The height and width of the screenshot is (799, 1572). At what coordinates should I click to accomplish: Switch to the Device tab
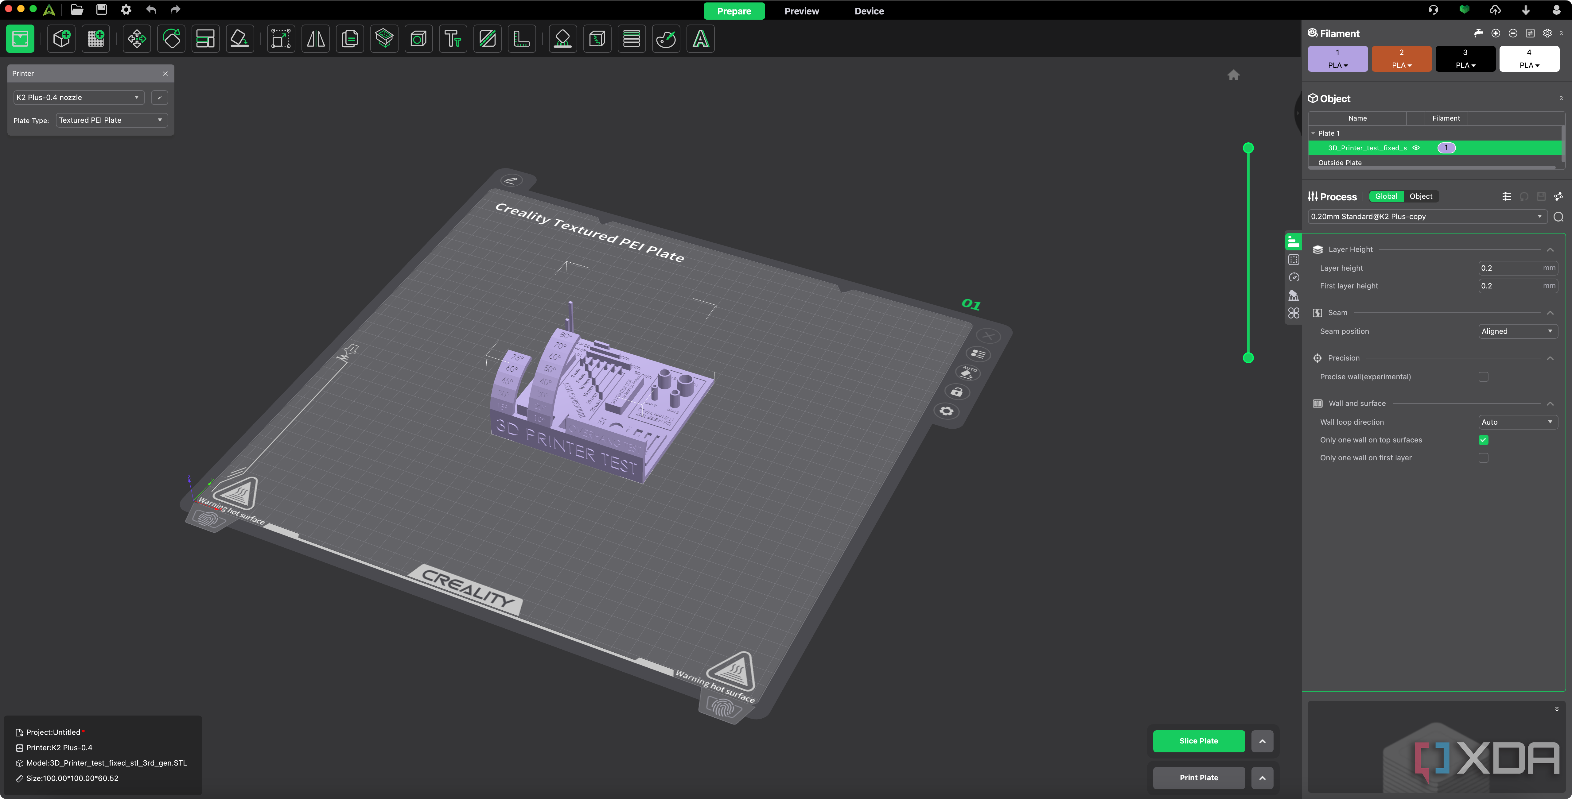[869, 11]
